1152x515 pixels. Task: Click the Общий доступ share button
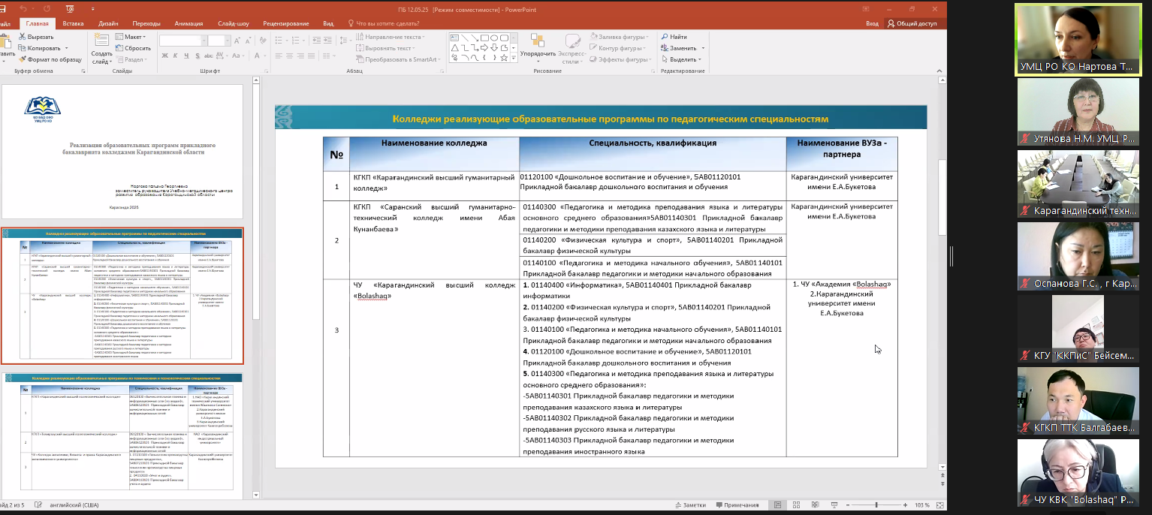tap(912, 23)
